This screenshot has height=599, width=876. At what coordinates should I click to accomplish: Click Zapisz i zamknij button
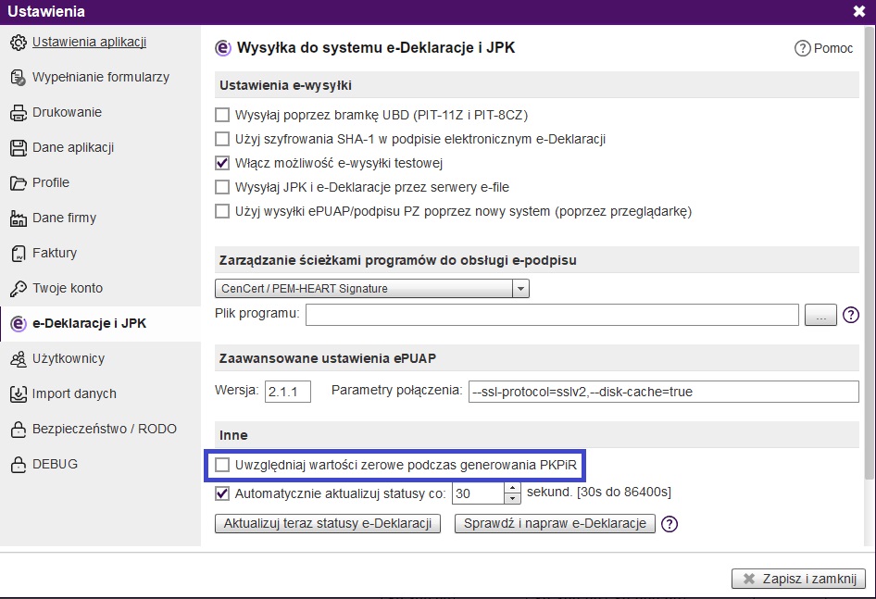point(798,580)
